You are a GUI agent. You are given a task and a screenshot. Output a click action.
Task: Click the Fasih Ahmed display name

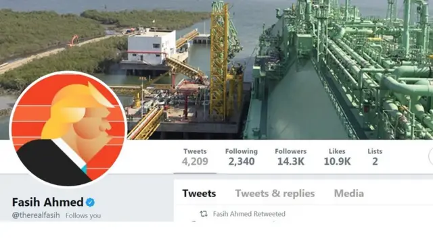48,202
